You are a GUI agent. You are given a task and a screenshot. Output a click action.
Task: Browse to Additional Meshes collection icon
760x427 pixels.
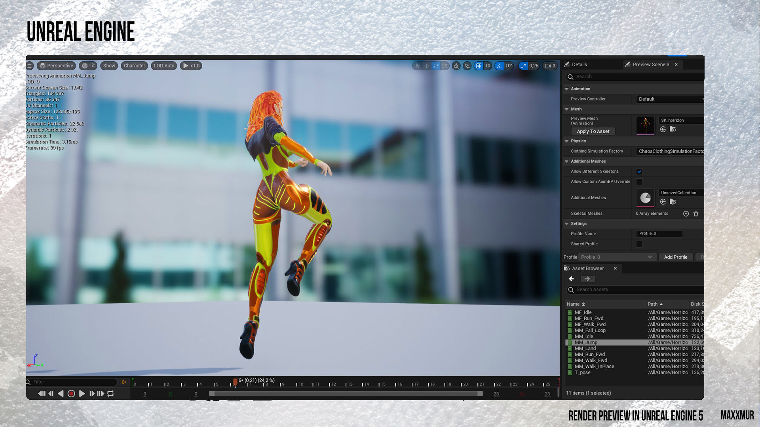(x=673, y=202)
